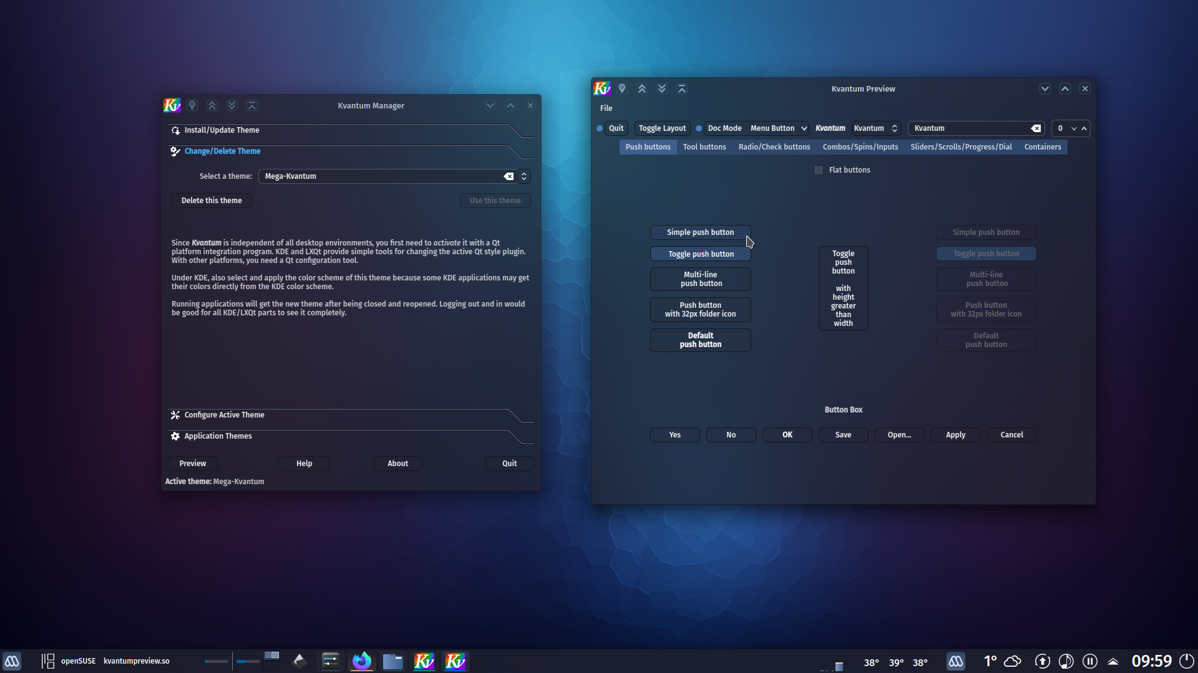Collapse the Change/Delete Theme section
This screenshot has height=673, width=1198.
tap(351, 151)
